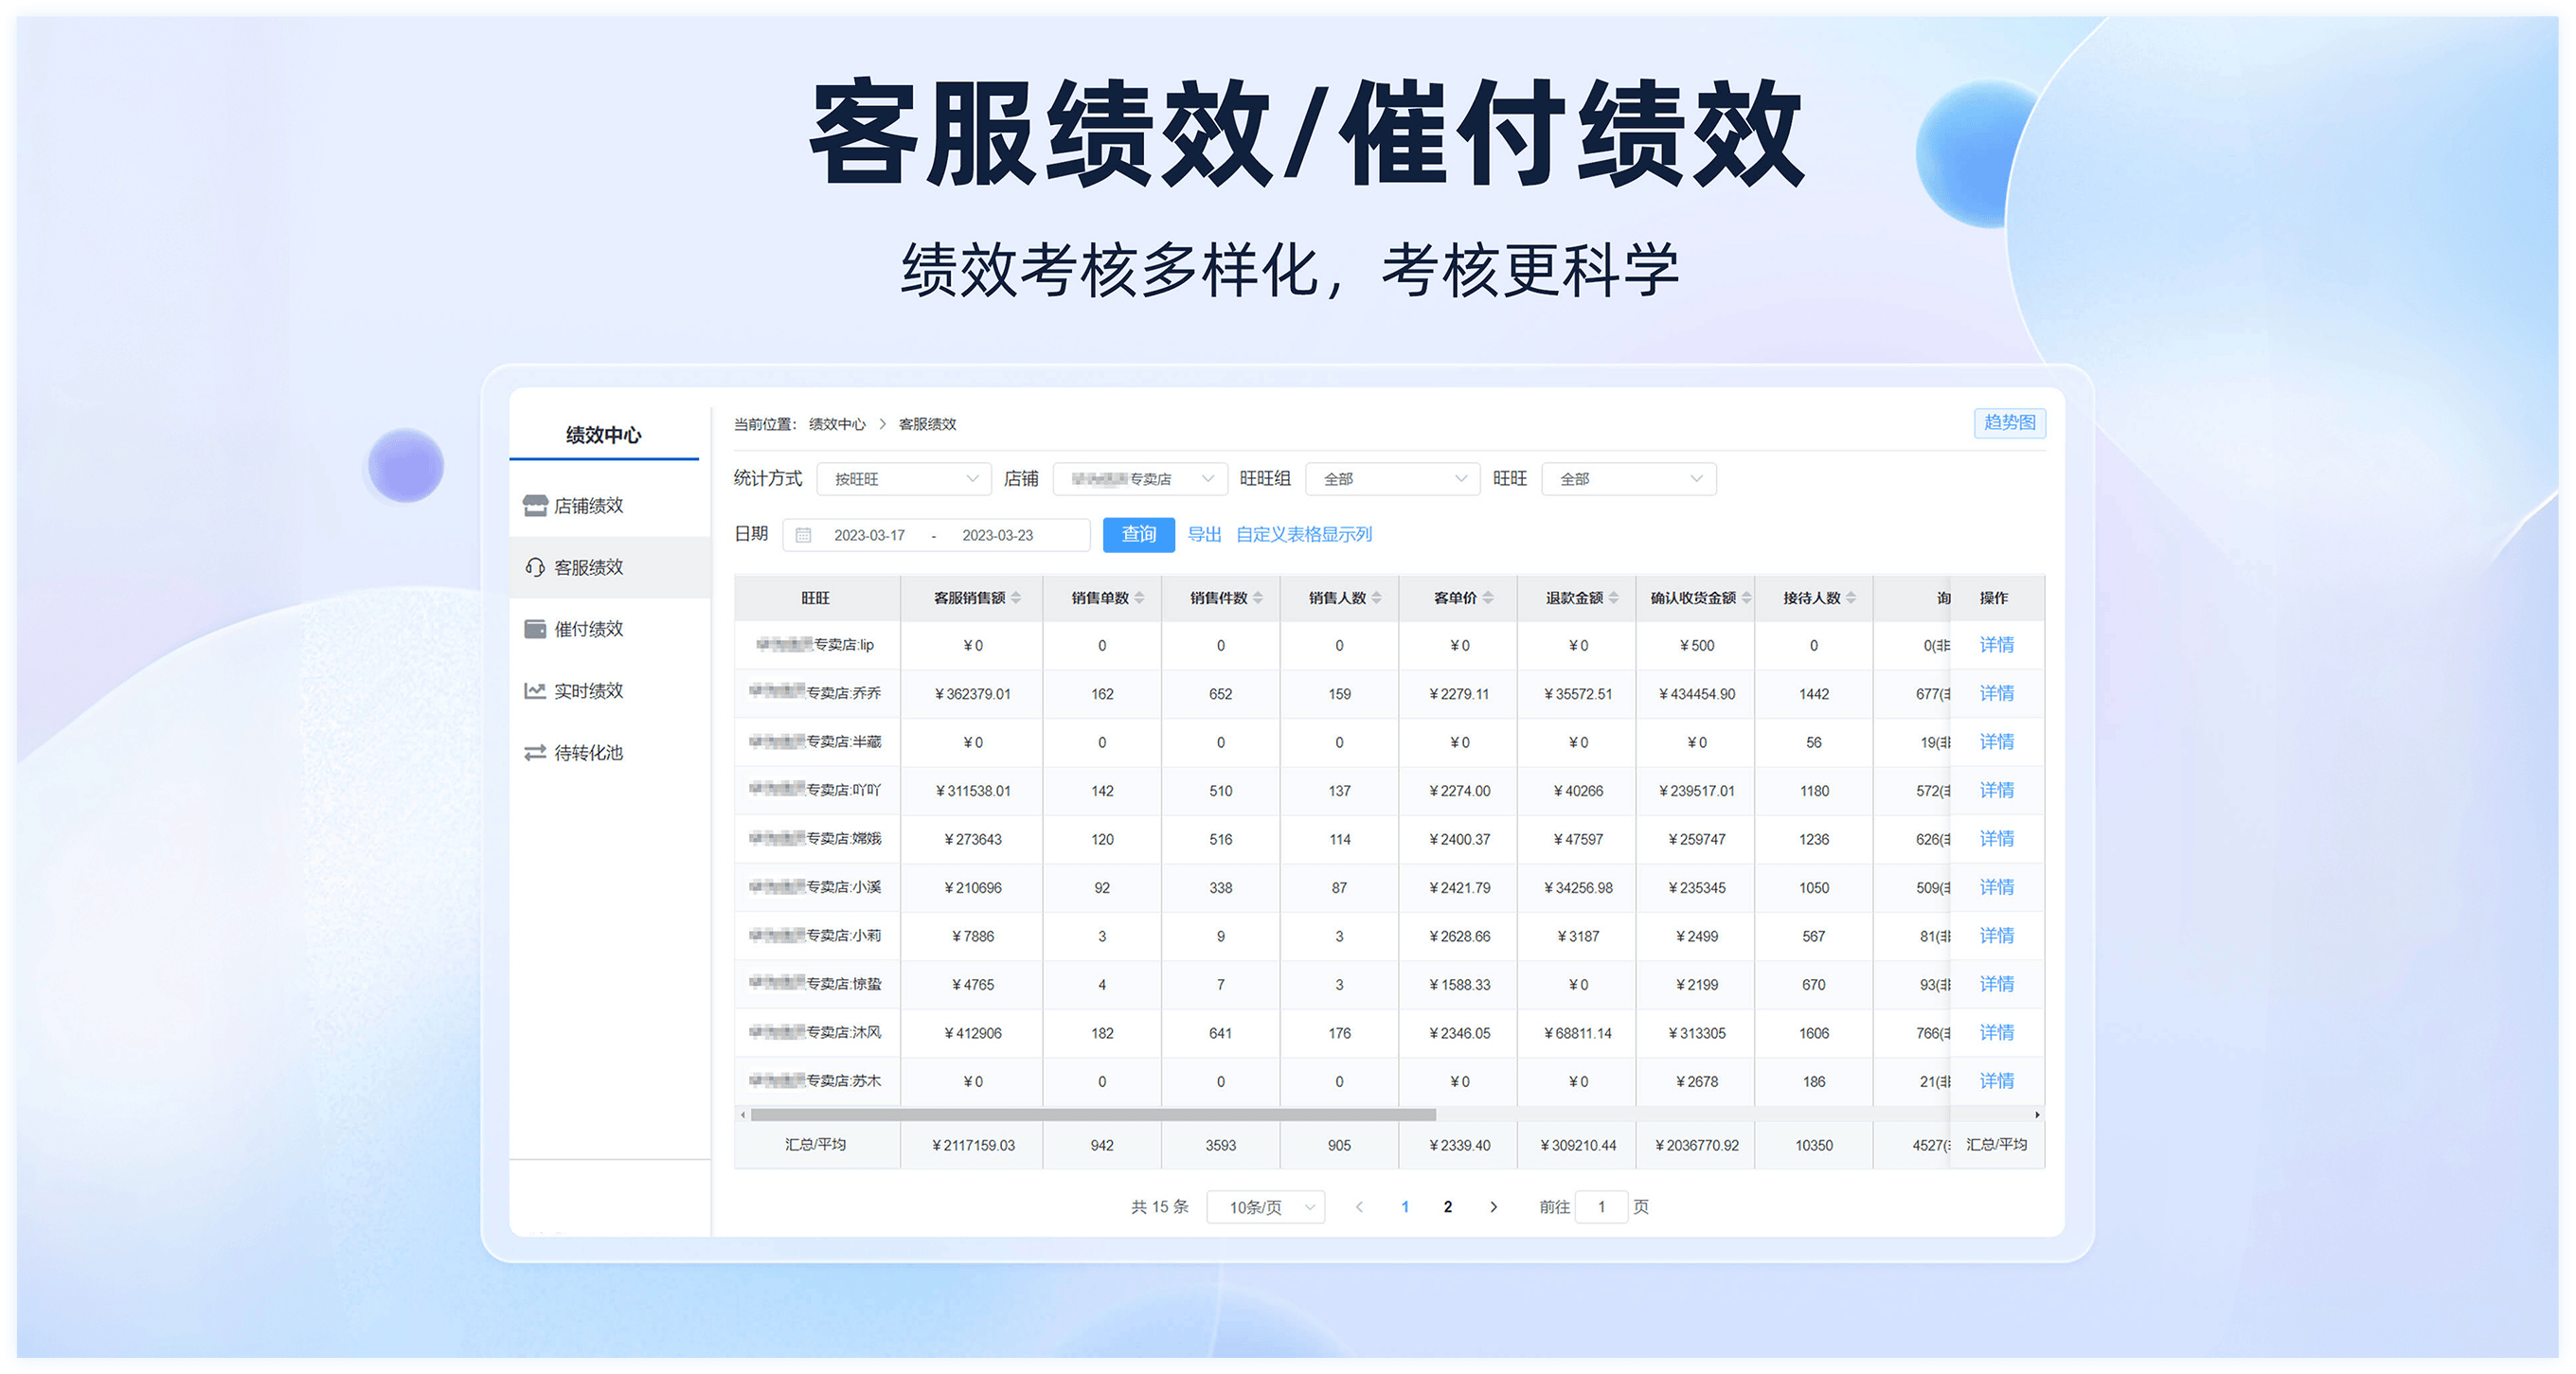Click the 趋势图 button
This screenshot has width=2576, height=1374.
[2010, 423]
